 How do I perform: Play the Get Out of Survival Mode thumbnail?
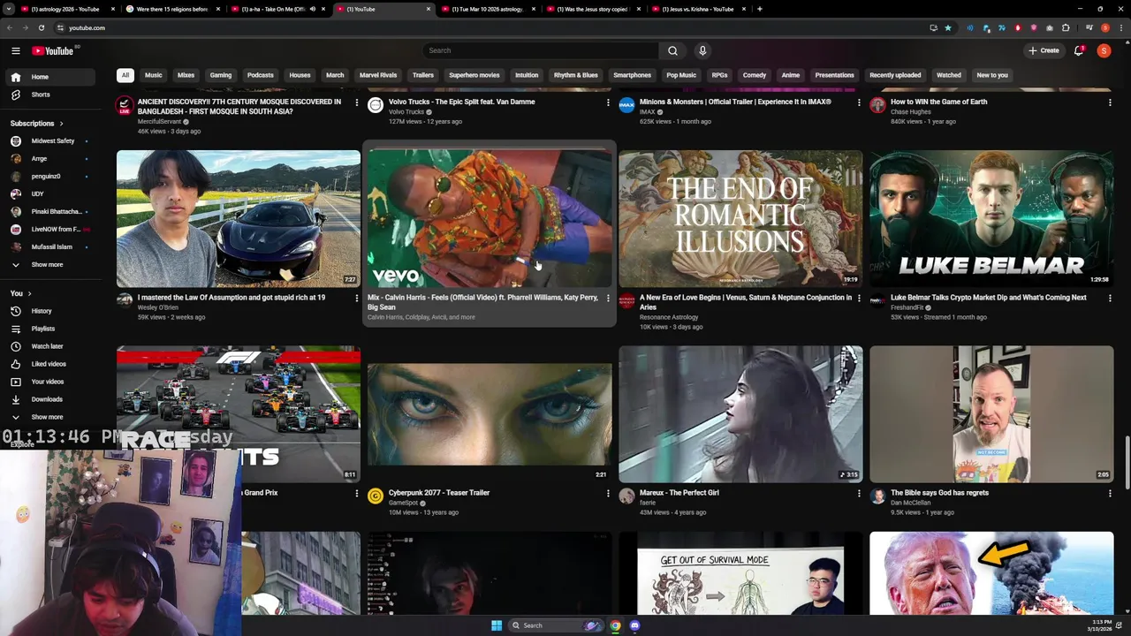[740, 572]
